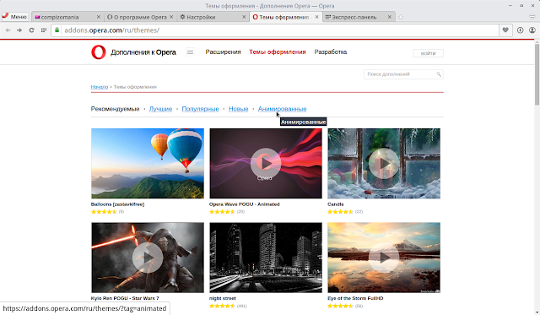Click the Kylo Ren POGU - Star Wars 7 title

click(125, 298)
